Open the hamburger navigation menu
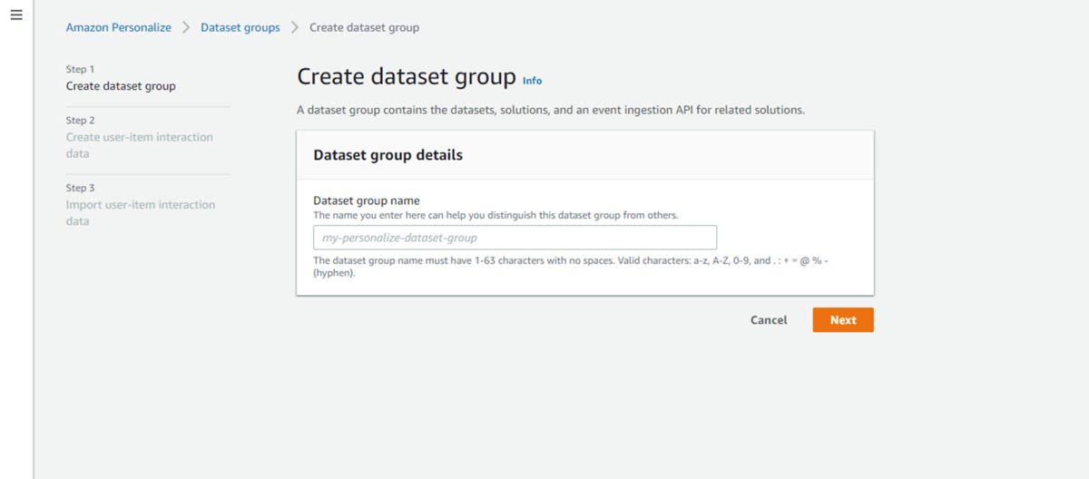 tap(15, 15)
